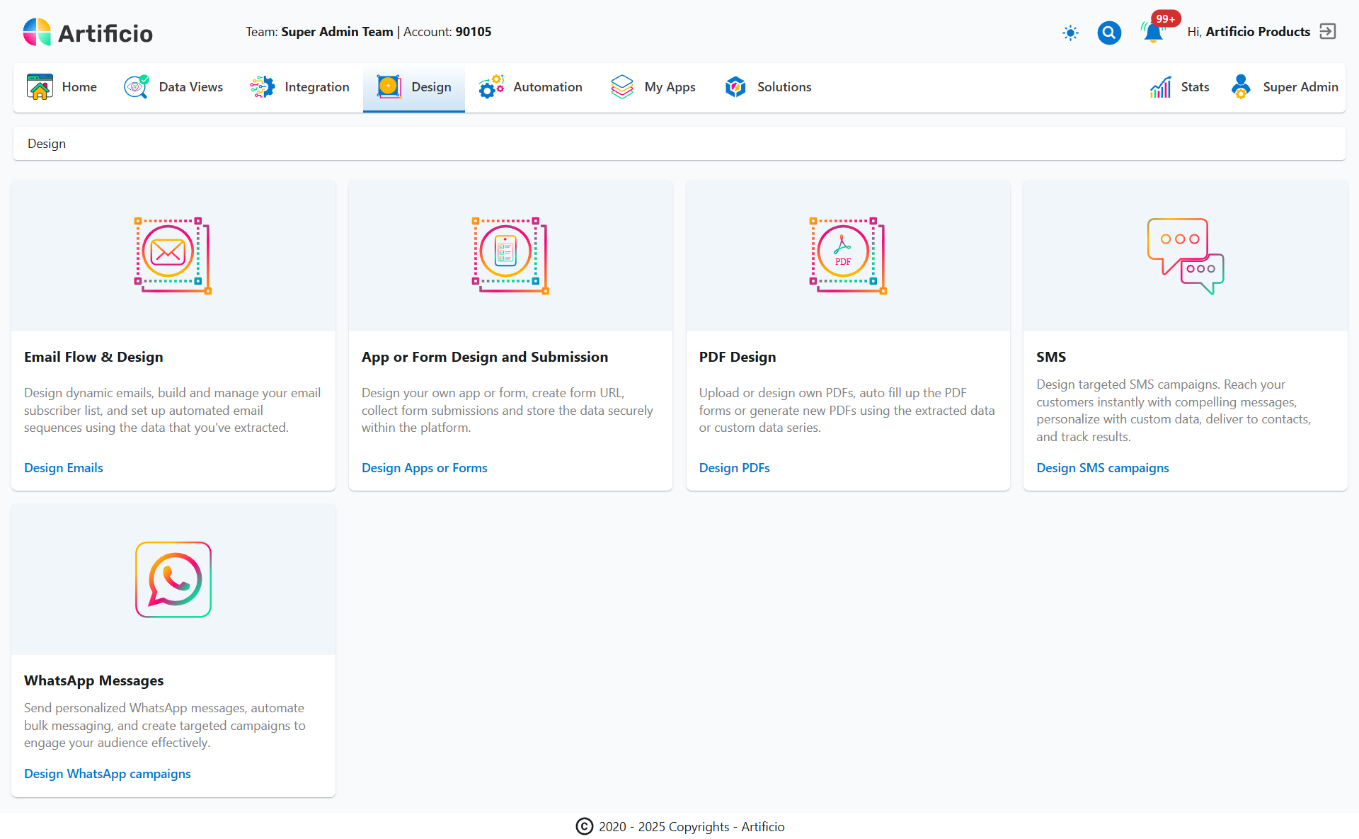Click the logout icon beside Artificio Products
The width and height of the screenshot is (1359, 839).
[1328, 31]
